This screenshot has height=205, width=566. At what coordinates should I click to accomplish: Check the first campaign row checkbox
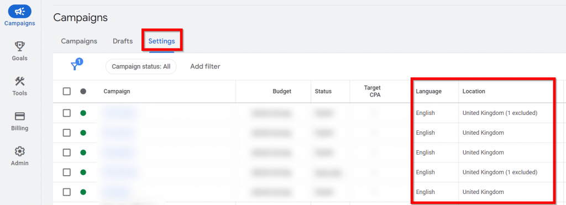(67, 113)
